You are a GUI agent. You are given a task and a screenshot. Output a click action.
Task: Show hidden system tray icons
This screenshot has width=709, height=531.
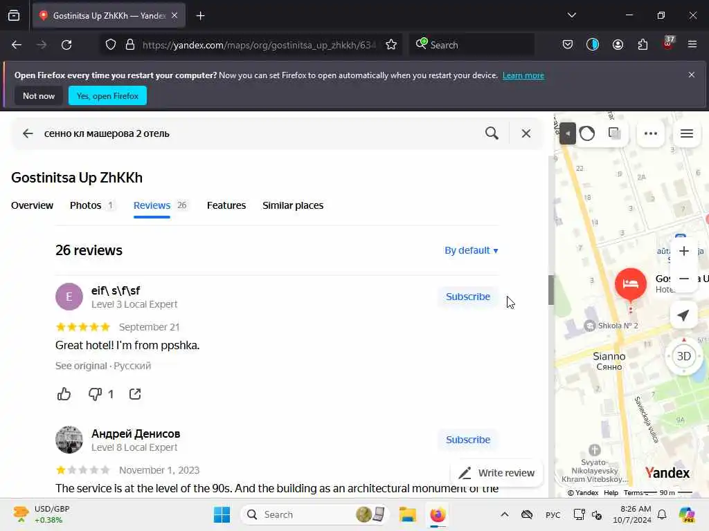coord(505,514)
